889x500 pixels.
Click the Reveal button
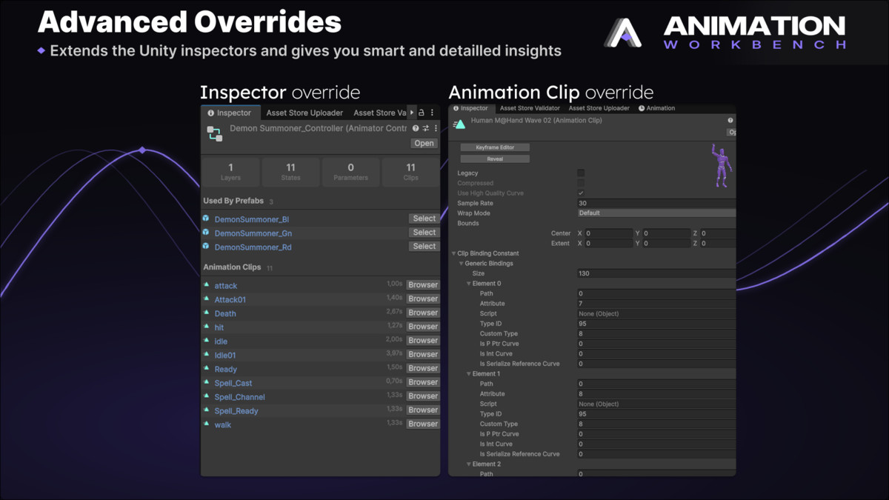(x=495, y=159)
